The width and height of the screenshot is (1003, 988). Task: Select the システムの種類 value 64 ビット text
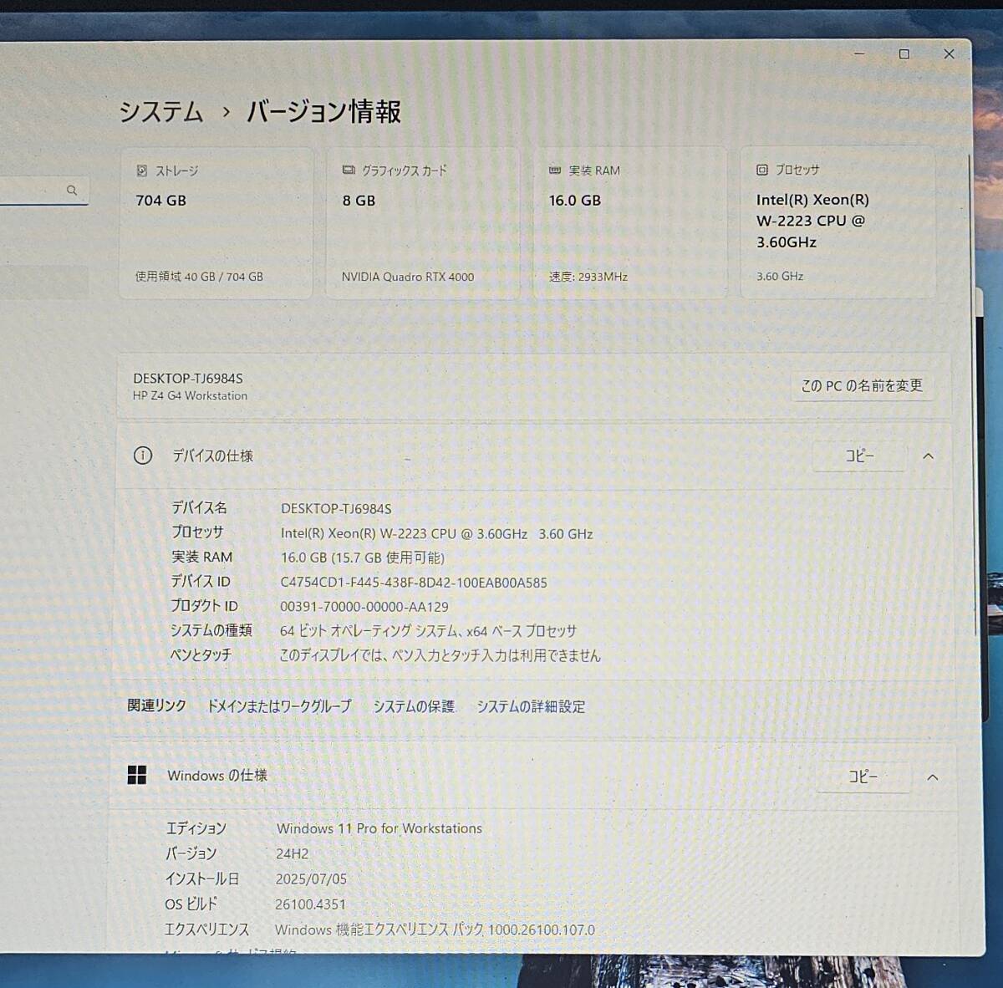428,631
